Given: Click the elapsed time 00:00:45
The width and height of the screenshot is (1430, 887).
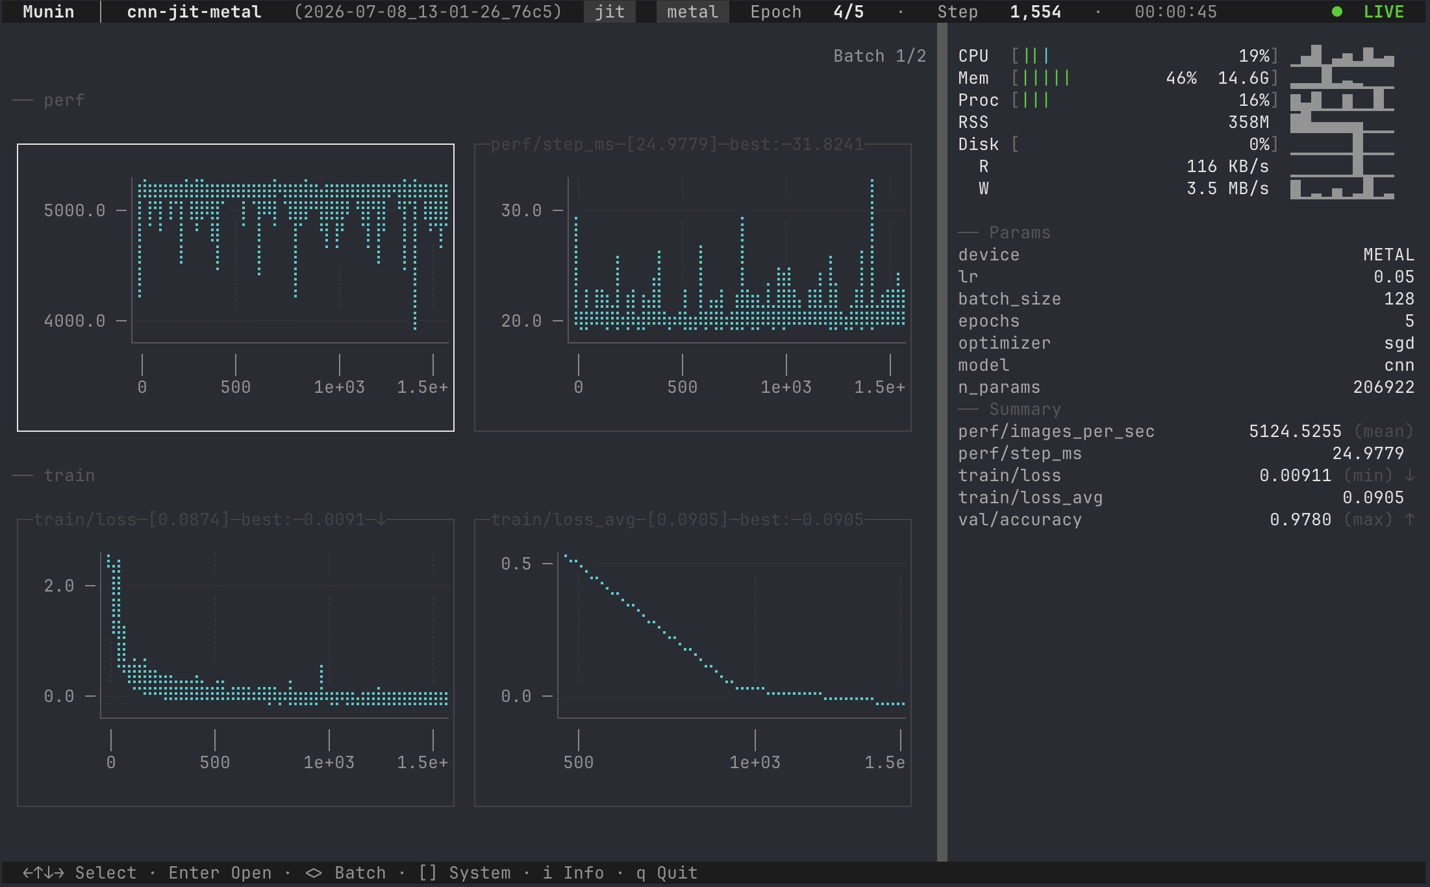Looking at the screenshot, I should click(x=1176, y=12).
